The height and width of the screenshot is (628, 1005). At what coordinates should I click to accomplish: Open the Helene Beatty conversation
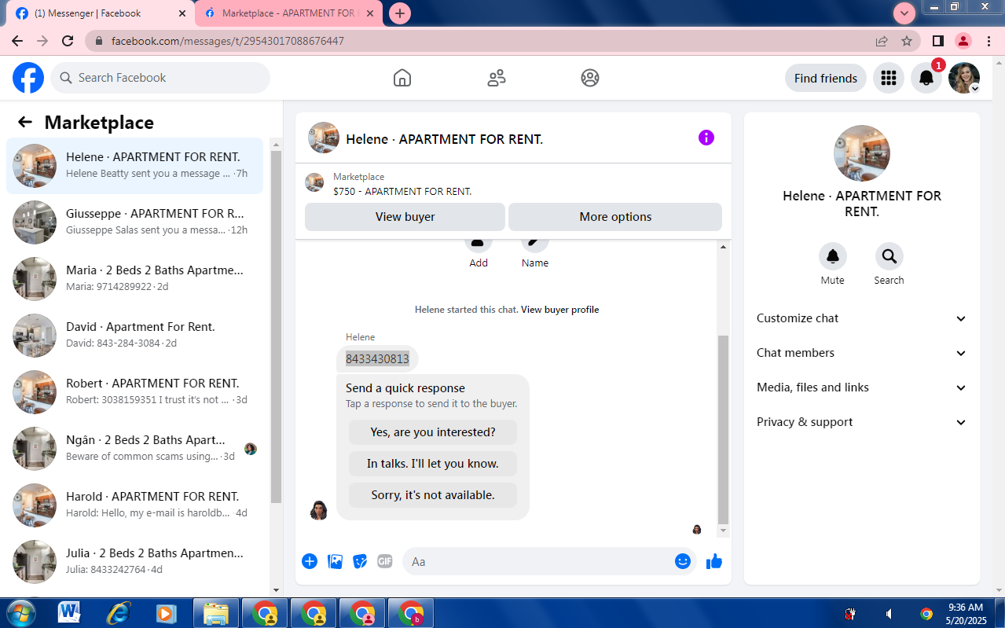click(135, 166)
